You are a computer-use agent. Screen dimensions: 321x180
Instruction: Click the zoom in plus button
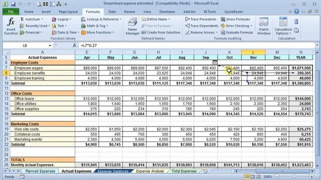click(x=311, y=176)
